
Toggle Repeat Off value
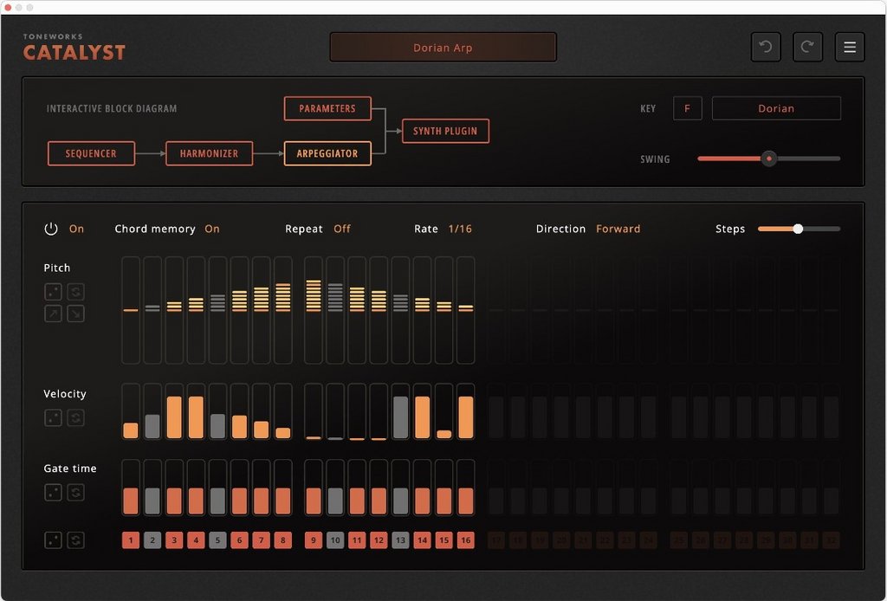[341, 229]
